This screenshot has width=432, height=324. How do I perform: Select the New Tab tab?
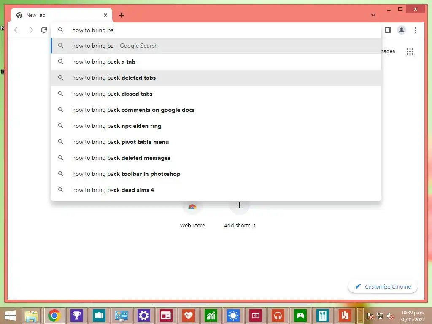(x=62, y=15)
